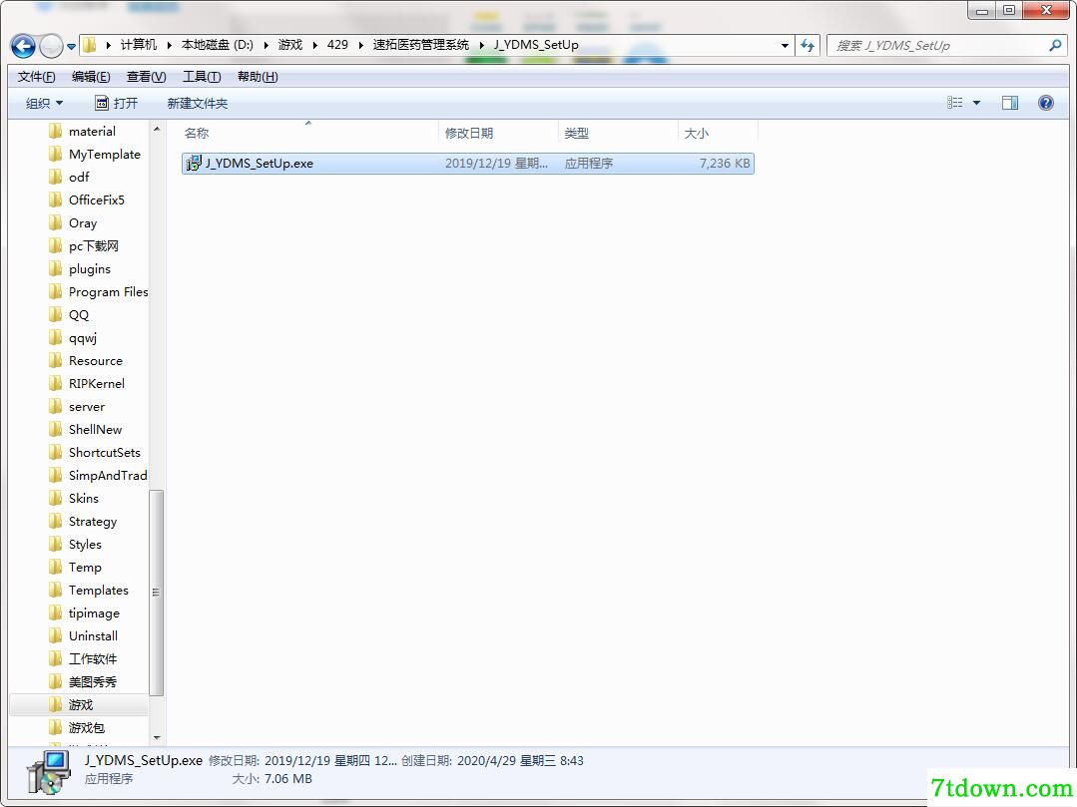Click the Skins folder icon
The width and height of the screenshot is (1077, 807).
point(56,499)
